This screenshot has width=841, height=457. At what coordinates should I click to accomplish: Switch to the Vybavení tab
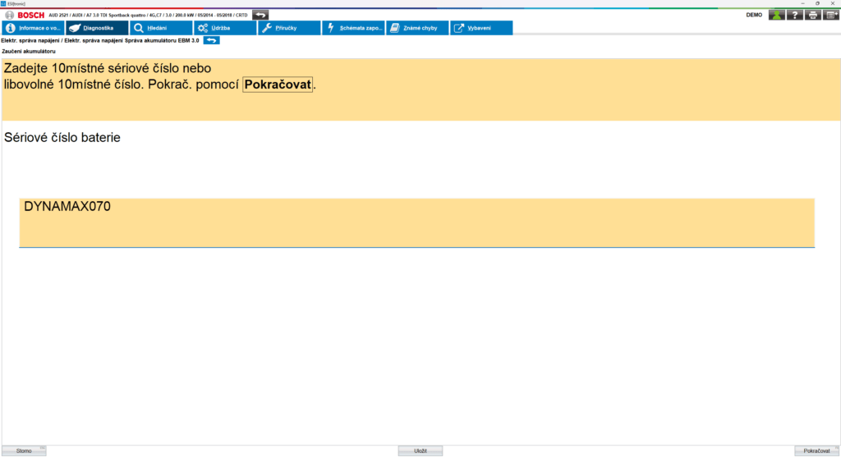[481, 28]
